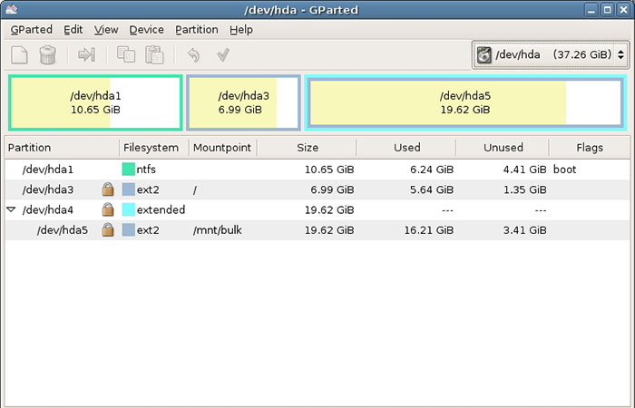Click the Copy partition toolbar icon
Screen dimensions: 635x408
[126, 54]
